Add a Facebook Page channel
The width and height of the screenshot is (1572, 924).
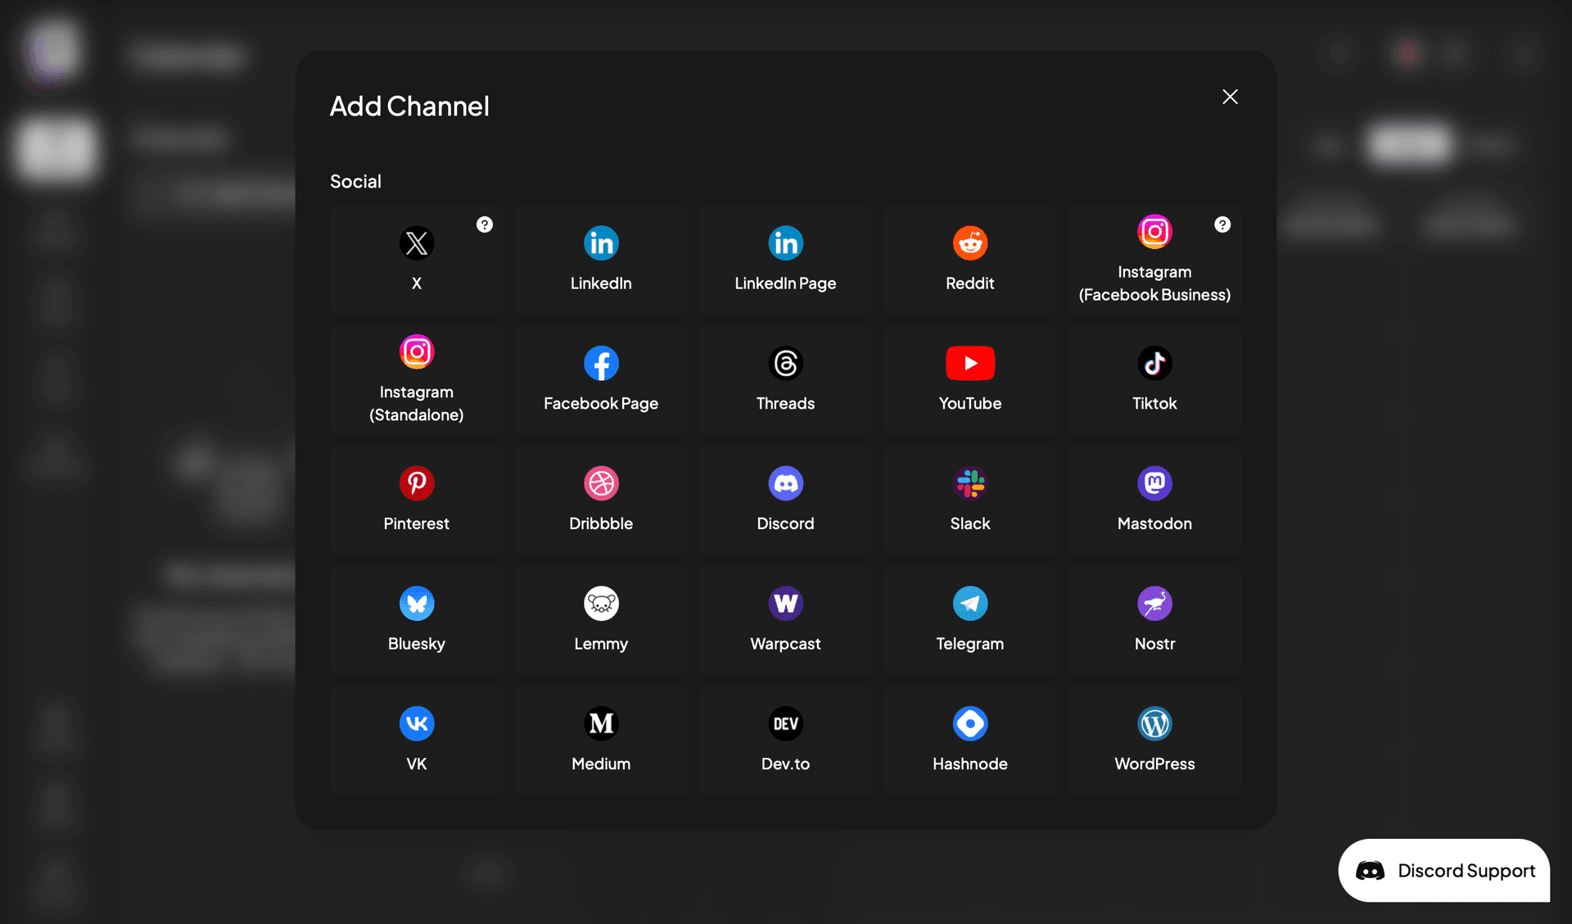601,379
